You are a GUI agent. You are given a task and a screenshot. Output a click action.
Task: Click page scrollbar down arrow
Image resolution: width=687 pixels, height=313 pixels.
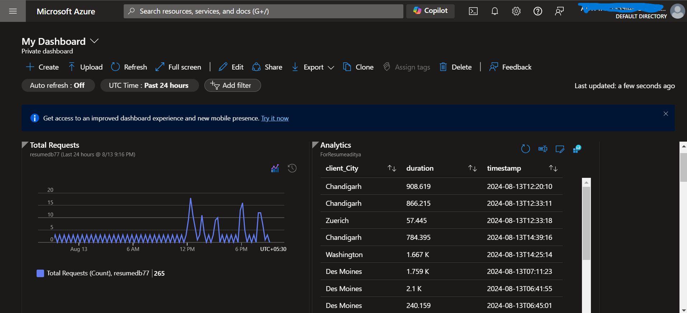(683, 310)
